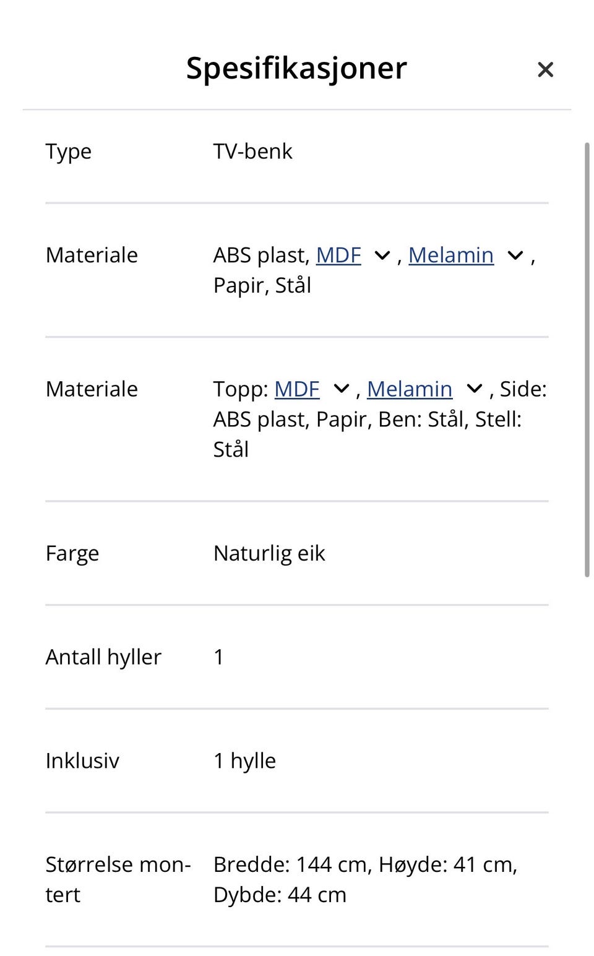Click the vertical scrollbar thumb
The height and width of the screenshot is (956, 594).
(x=587, y=360)
